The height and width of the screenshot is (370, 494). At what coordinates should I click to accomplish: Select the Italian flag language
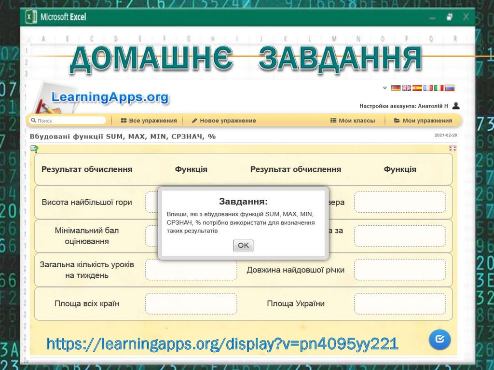click(439, 88)
